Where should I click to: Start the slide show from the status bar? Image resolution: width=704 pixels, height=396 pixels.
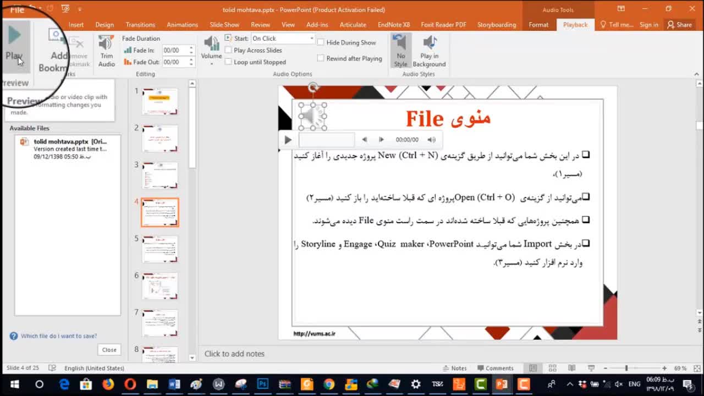click(591, 368)
